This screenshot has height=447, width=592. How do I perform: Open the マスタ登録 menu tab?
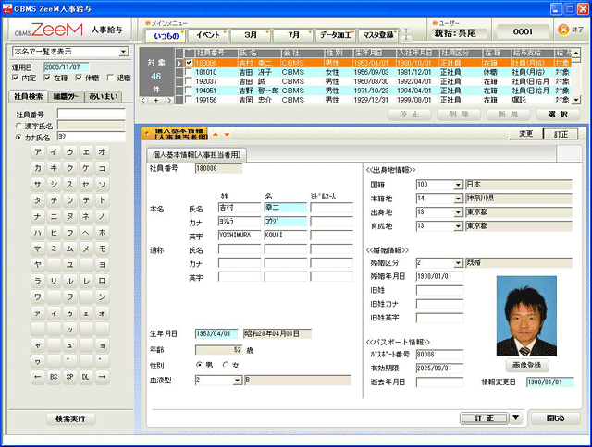tap(376, 35)
